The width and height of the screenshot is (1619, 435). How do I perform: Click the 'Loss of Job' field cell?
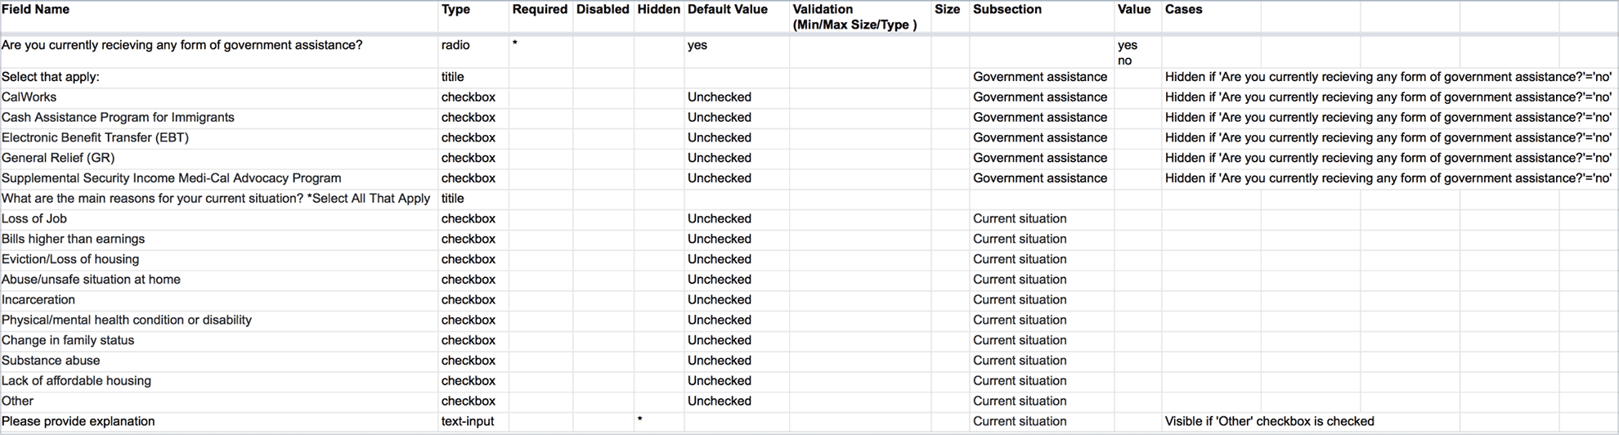point(34,219)
